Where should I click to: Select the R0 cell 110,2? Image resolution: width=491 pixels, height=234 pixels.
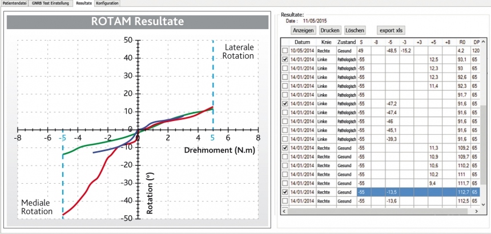tap(463, 166)
